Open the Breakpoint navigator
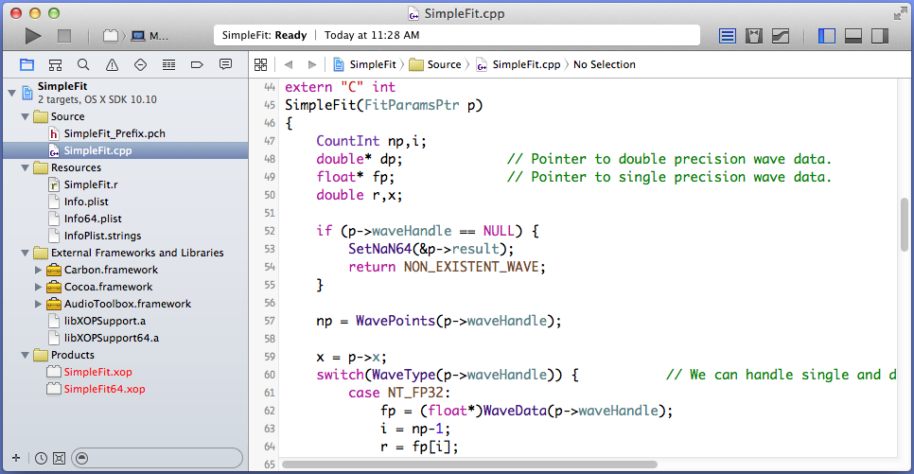Image resolution: width=914 pixels, height=474 pixels. (197, 64)
